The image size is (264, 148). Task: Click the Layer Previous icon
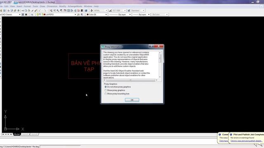82,14
